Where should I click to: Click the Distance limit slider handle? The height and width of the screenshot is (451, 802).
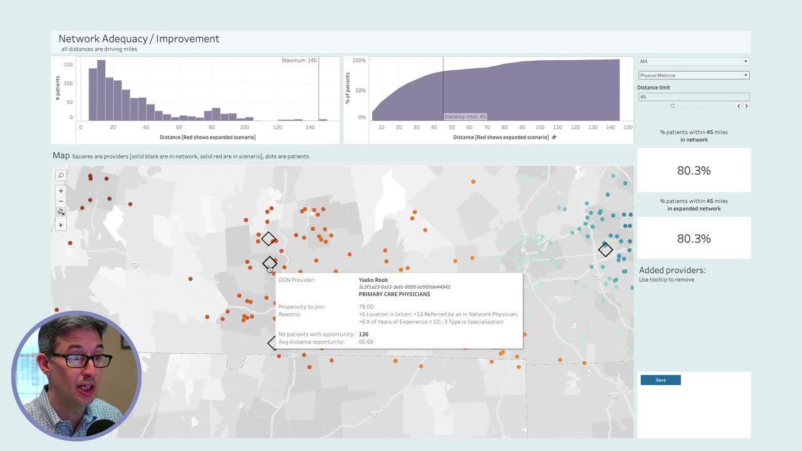coord(672,106)
